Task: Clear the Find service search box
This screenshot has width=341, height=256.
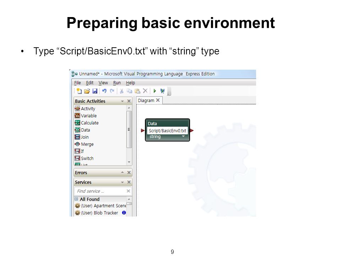Action: coord(128,191)
